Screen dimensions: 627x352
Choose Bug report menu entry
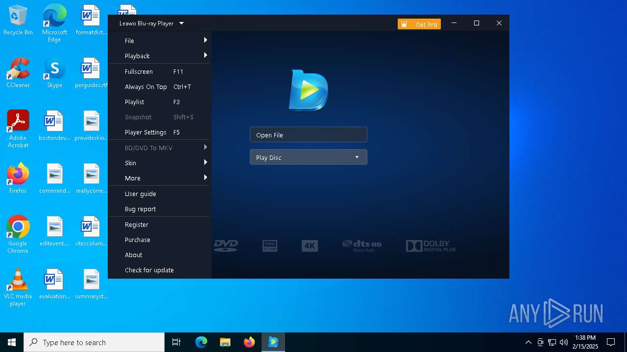160,209
